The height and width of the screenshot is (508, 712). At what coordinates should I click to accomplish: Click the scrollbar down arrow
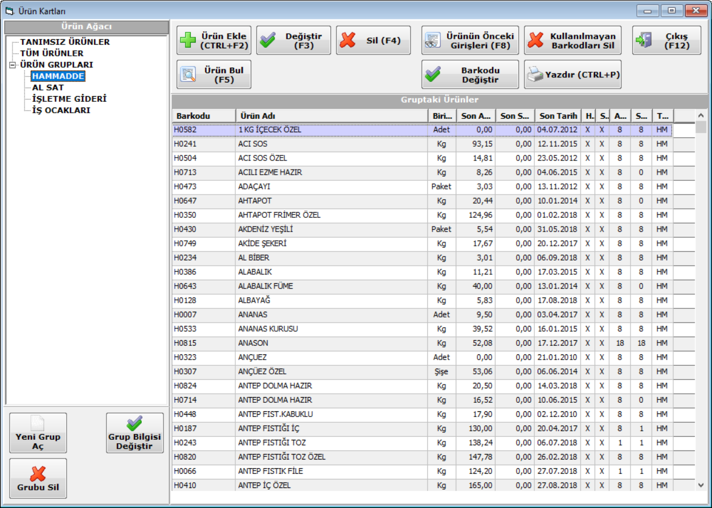tap(701, 485)
